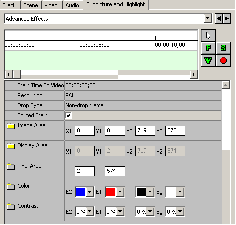
Task: Click the timeline scrollbar right arrow
Action: (194, 74)
